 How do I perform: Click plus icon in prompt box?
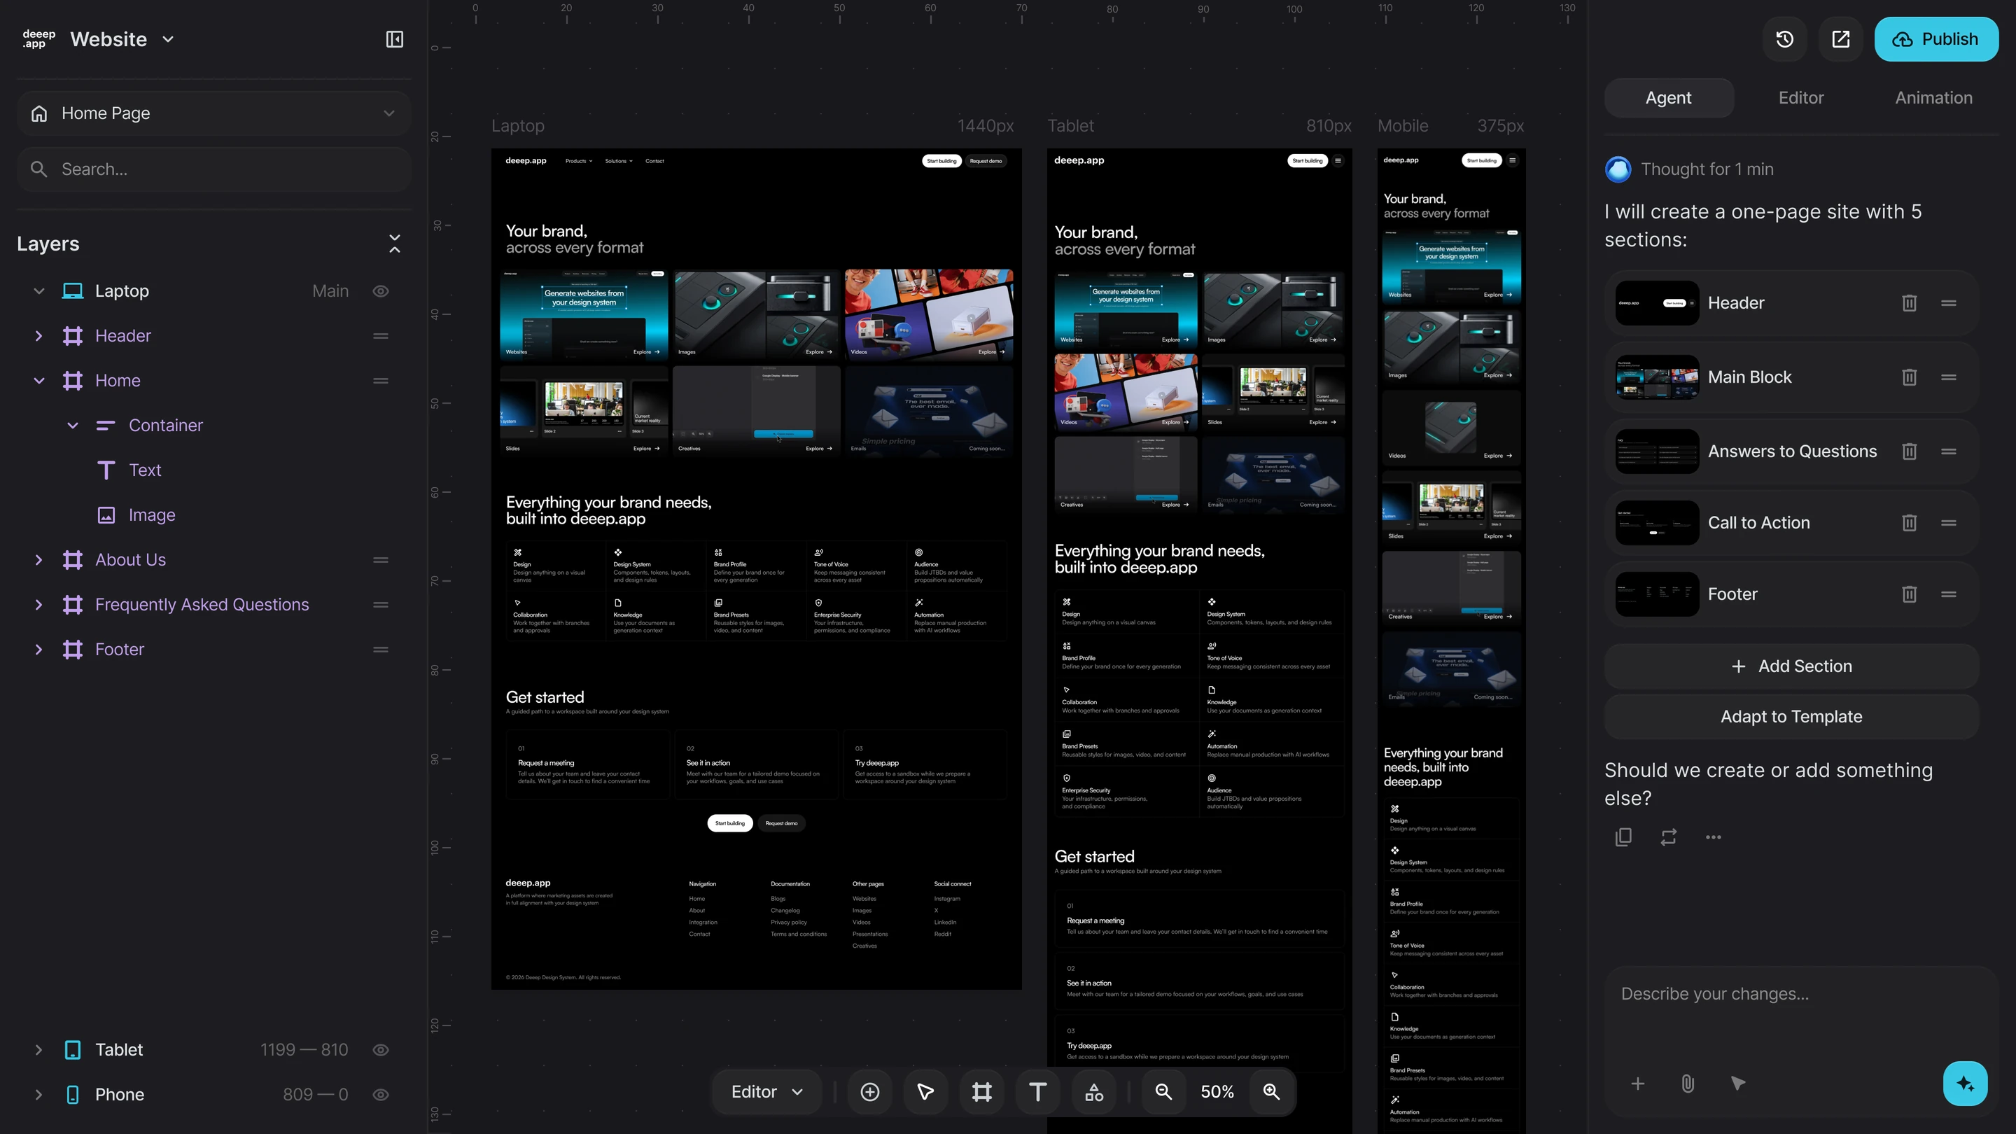tap(1637, 1084)
